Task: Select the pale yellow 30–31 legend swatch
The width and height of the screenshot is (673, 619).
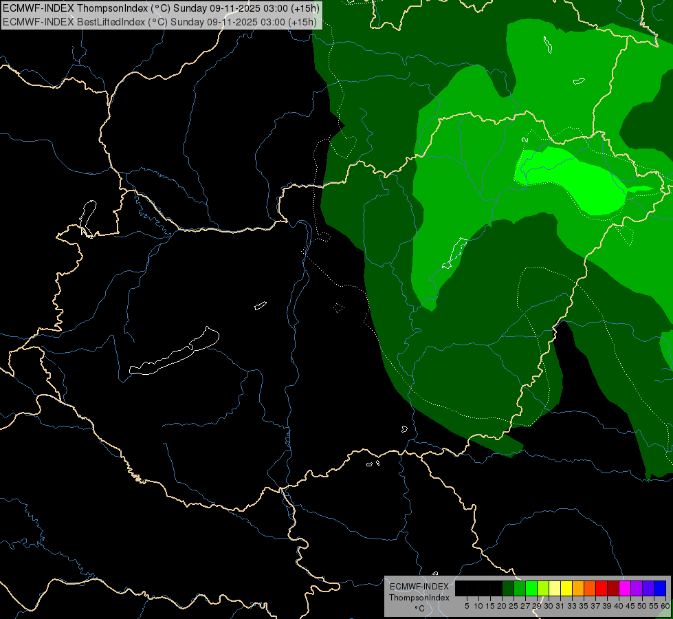Action: 555,588
